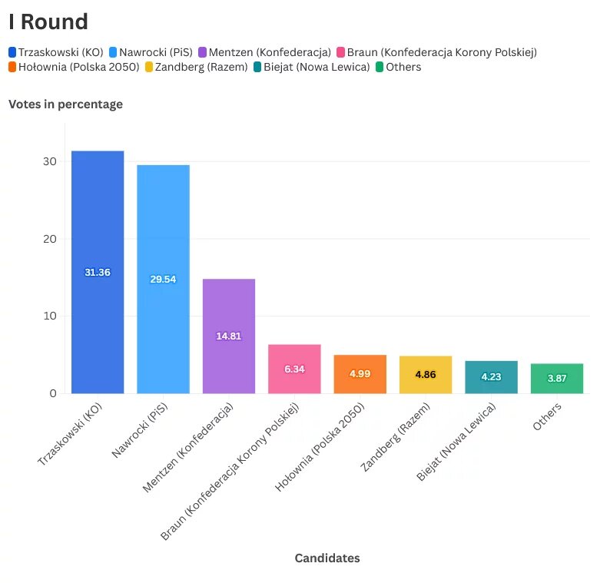Click the yellow Zandberg bar labeled 4.86

click(426, 375)
